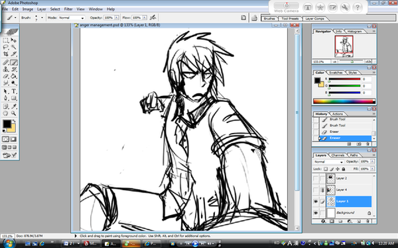
Task: Select the Brush tool in toolbox
Action: pos(14,62)
